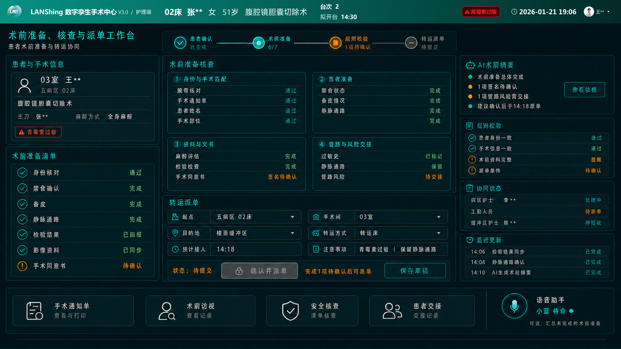Click the 签名待确认 status for 手术同意书
Viewport: 621px width, 349px height.
point(282,177)
